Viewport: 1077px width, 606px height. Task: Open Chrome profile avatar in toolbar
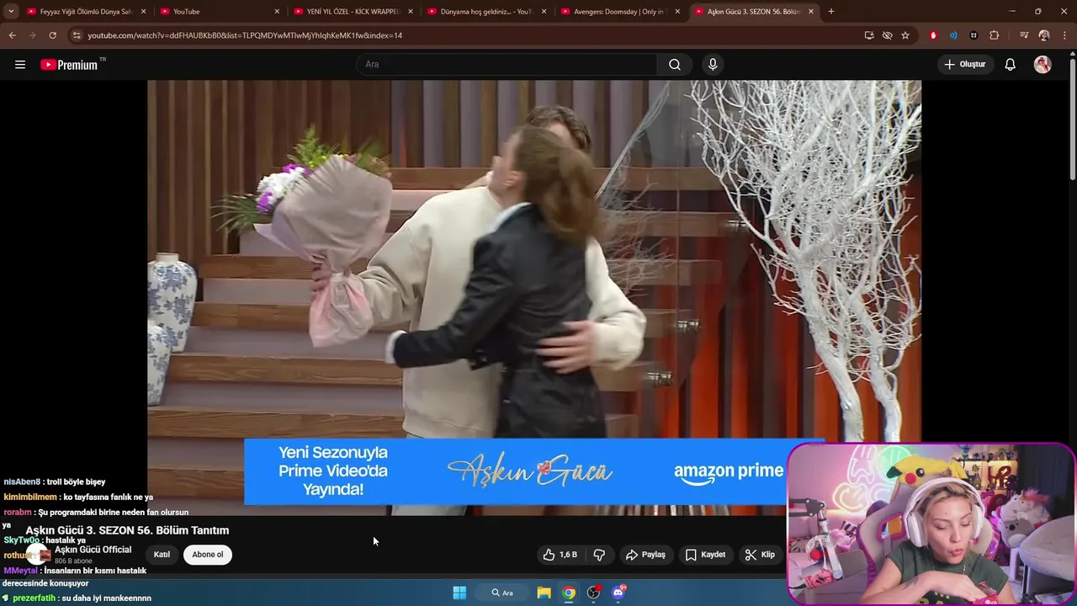pyautogui.click(x=1044, y=35)
